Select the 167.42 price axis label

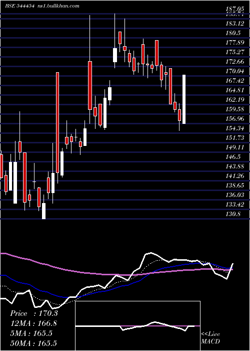(x=234, y=81)
